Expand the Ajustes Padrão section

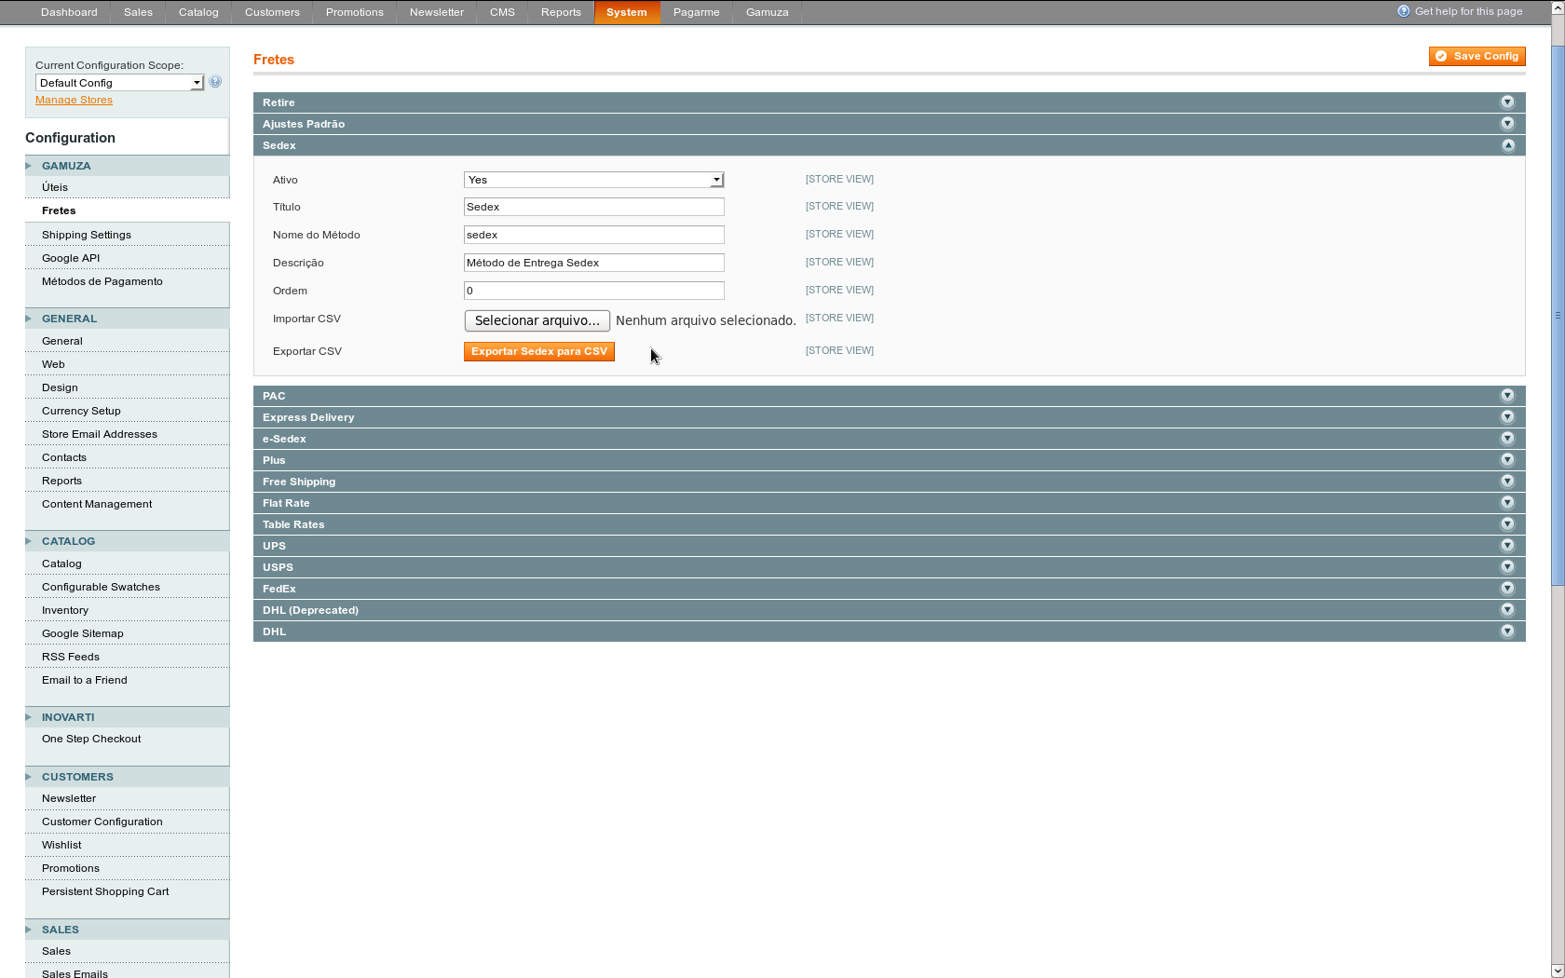pyautogui.click(x=889, y=124)
